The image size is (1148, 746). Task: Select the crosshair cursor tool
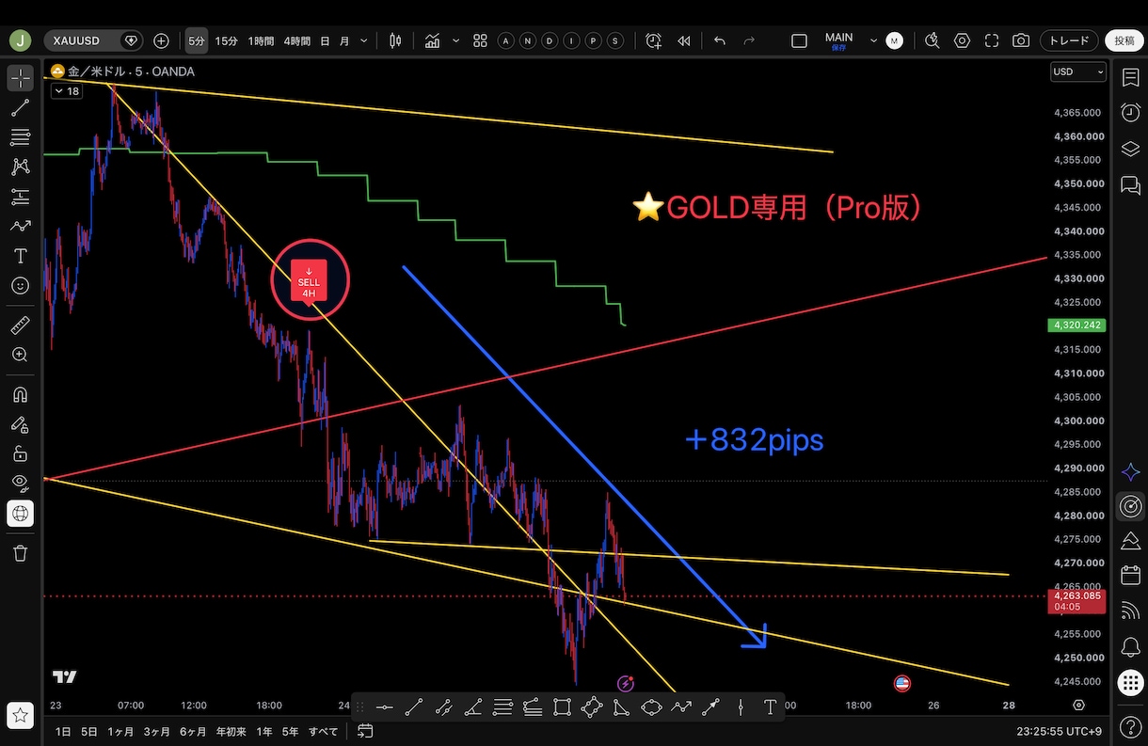(x=20, y=78)
